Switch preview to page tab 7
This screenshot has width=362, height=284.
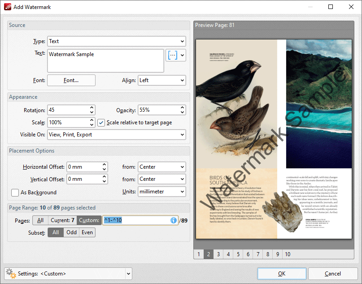click(258, 254)
